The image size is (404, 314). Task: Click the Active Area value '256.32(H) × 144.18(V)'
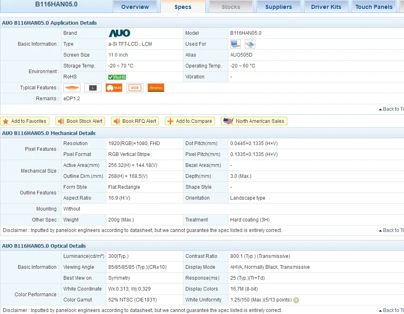133,165
